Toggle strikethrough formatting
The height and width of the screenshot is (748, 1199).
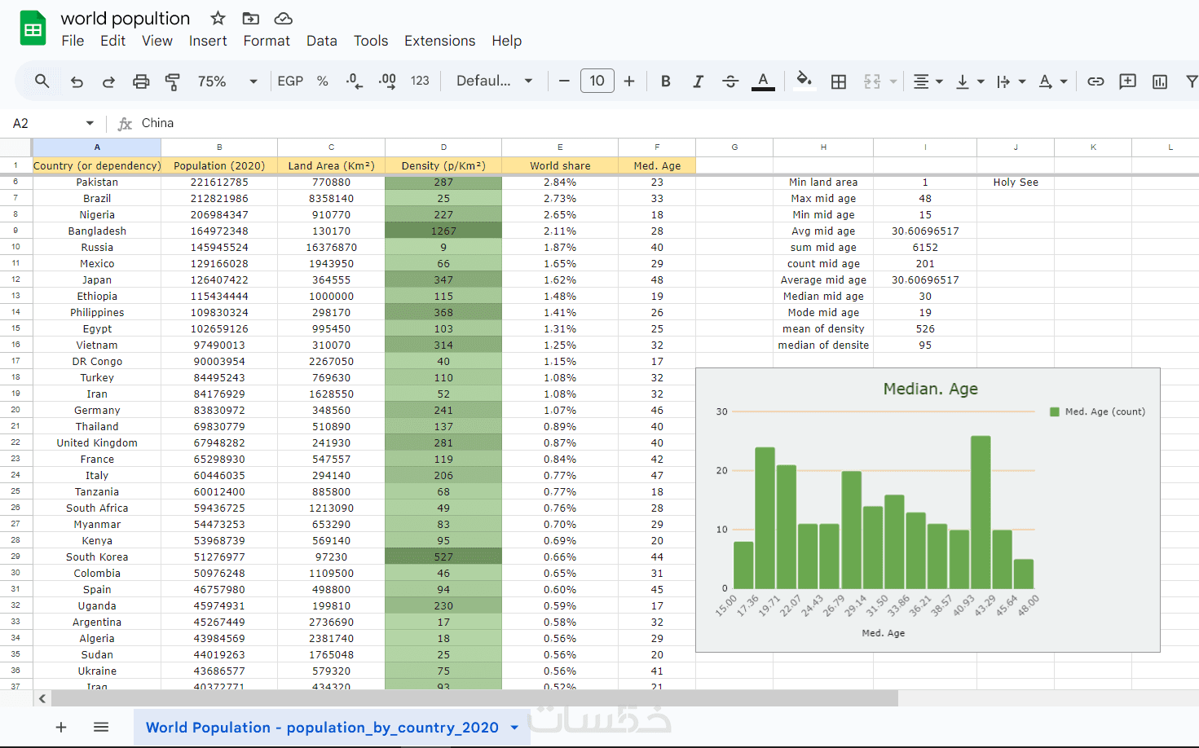[x=730, y=81]
